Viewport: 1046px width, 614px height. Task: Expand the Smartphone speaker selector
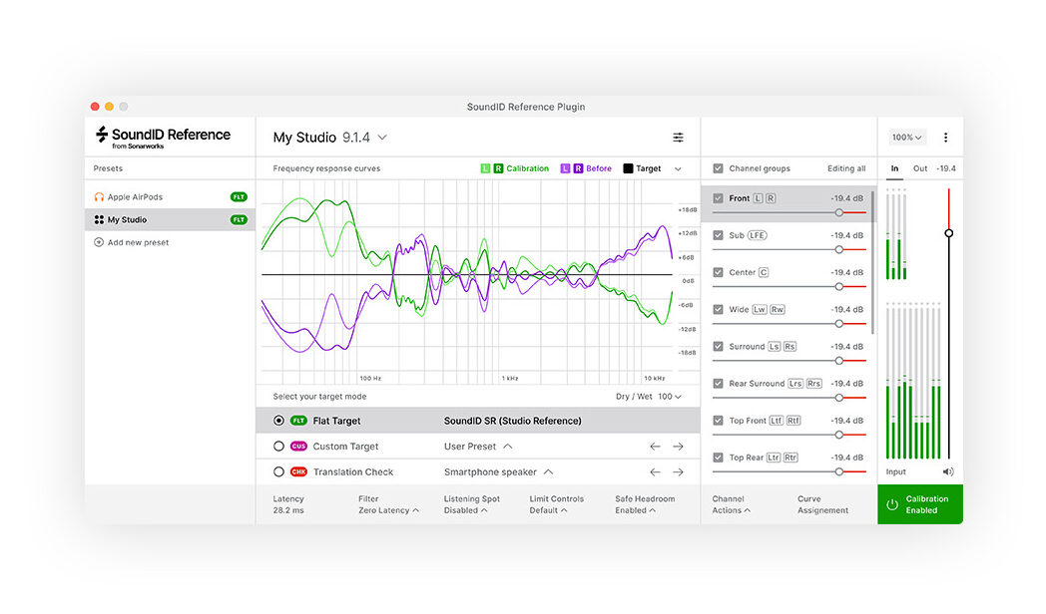click(498, 471)
